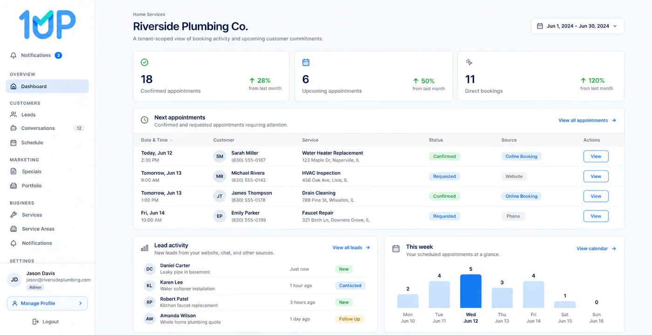Click the Manage Profile button
The height and width of the screenshot is (335, 652).
48,303
